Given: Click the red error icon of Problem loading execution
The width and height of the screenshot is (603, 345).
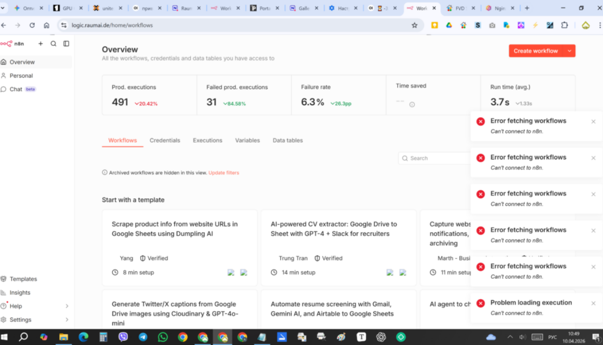Looking at the screenshot, I should (x=480, y=303).
